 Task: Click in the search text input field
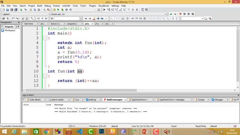click(x=67, y=18)
